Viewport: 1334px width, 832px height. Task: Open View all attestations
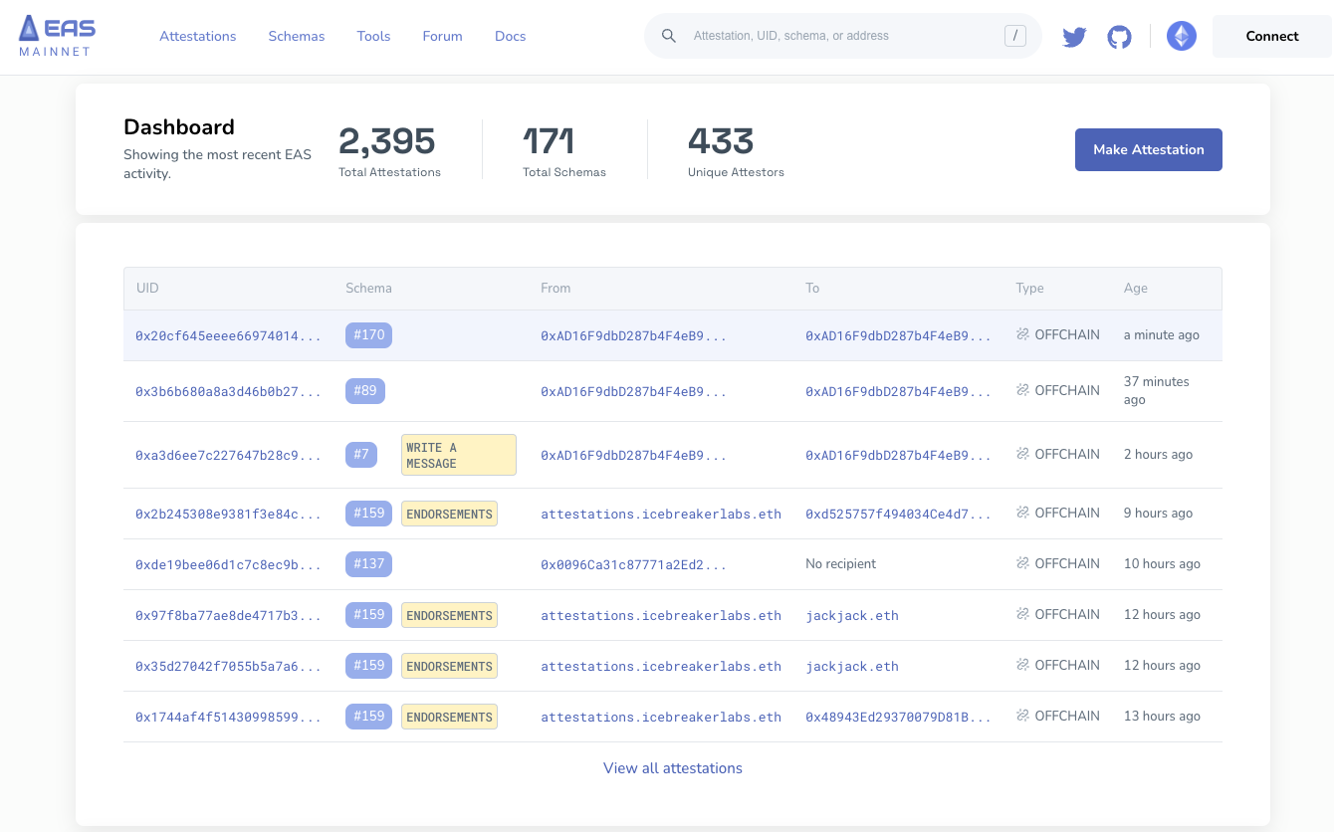[x=672, y=767]
